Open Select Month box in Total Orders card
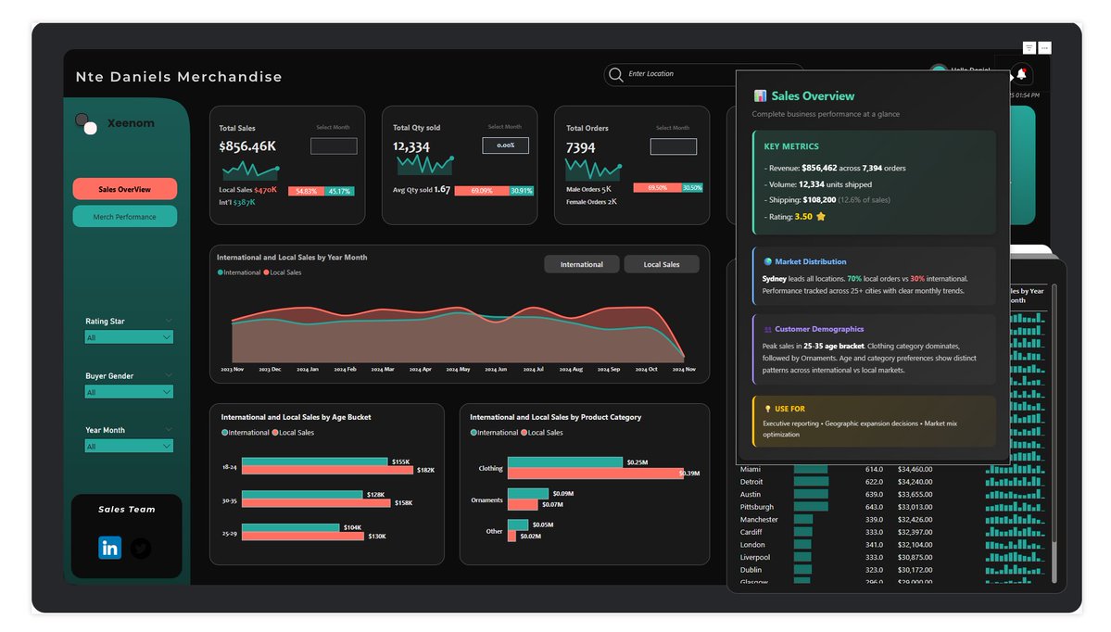 (673, 146)
